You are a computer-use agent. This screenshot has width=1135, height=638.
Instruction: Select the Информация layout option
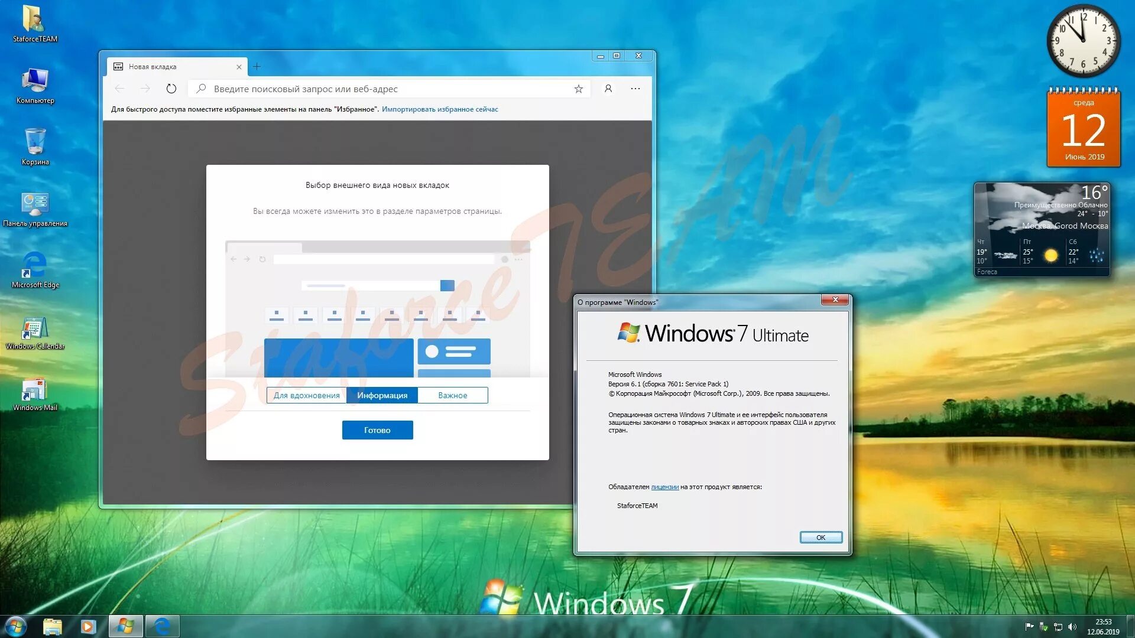point(382,395)
